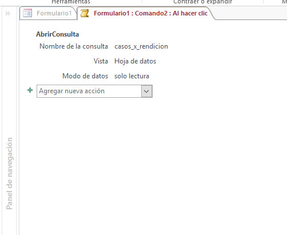287x235 pixels.
Task: Click the Panel de navegación vertical bar
Action: (9, 173)
